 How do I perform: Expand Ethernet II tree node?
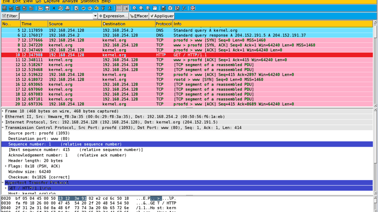point(2,117)
